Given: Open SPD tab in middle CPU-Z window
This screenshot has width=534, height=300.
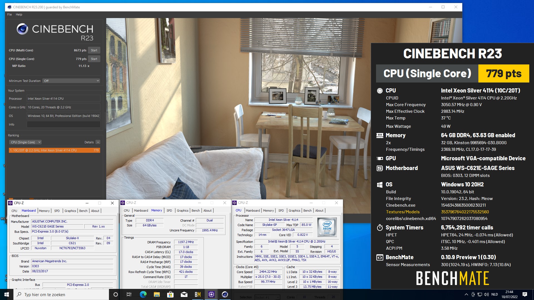Looking at the screenshot, I should pyautogui.click(x=169, y=211).
